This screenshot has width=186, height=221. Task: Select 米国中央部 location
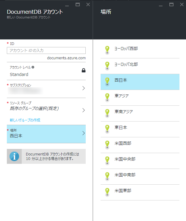click(140, 161)
